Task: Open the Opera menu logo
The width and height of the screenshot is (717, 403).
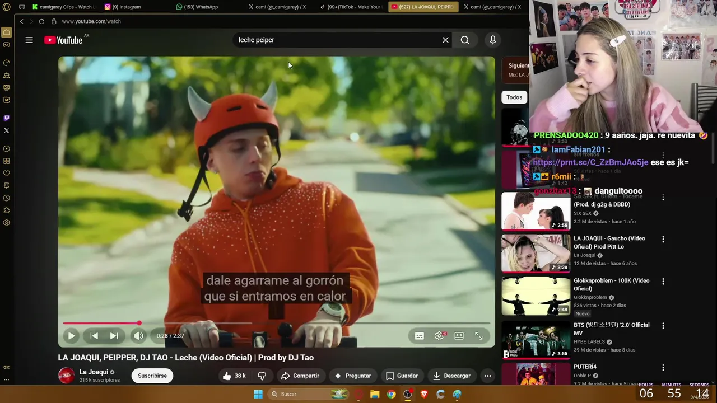Action: (7, 7)
